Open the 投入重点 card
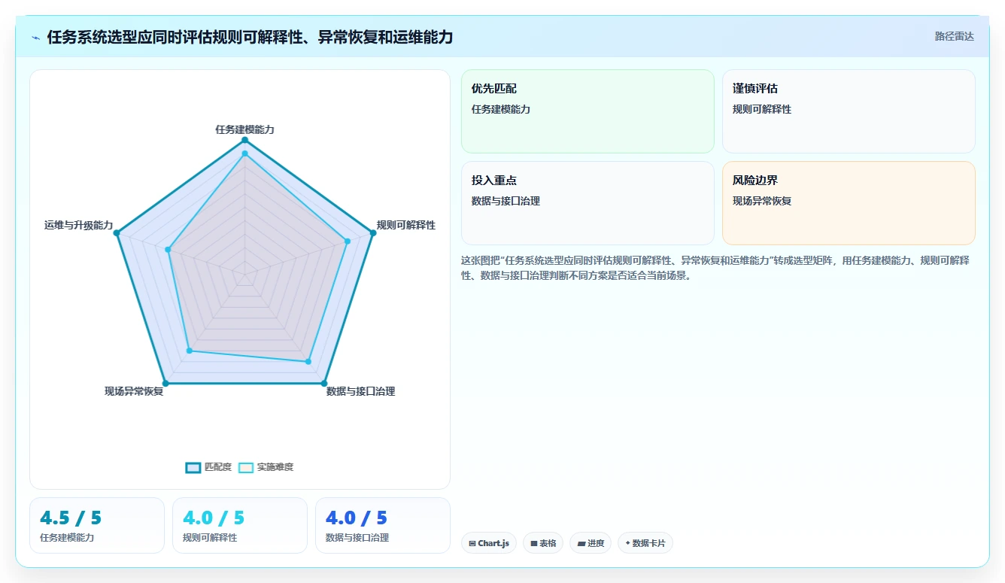Screen dimensions: 1005x583 tap(588, 203)
